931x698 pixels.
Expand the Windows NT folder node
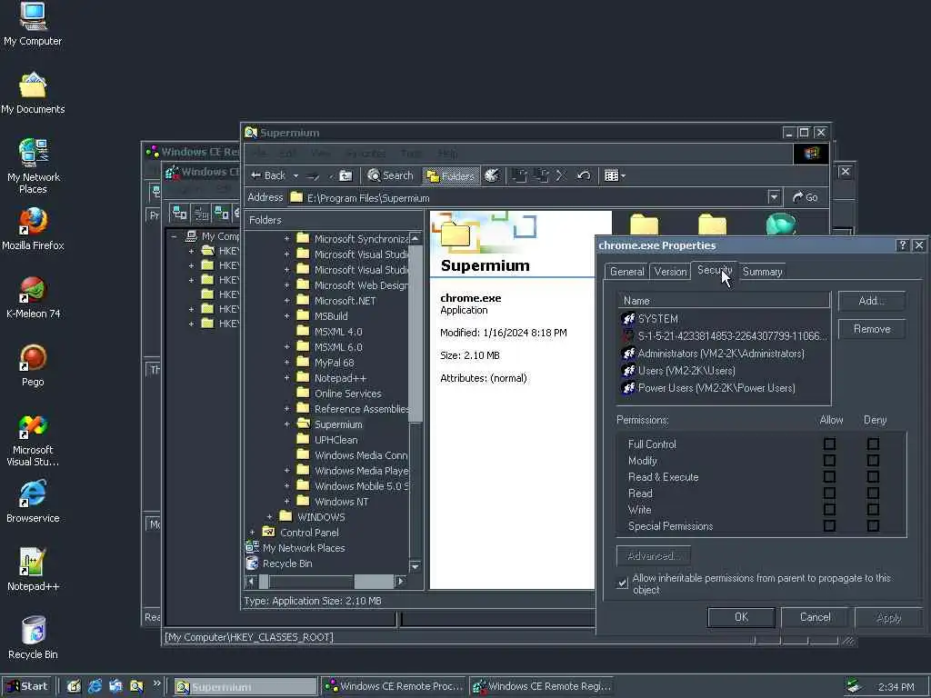(286, 502)
